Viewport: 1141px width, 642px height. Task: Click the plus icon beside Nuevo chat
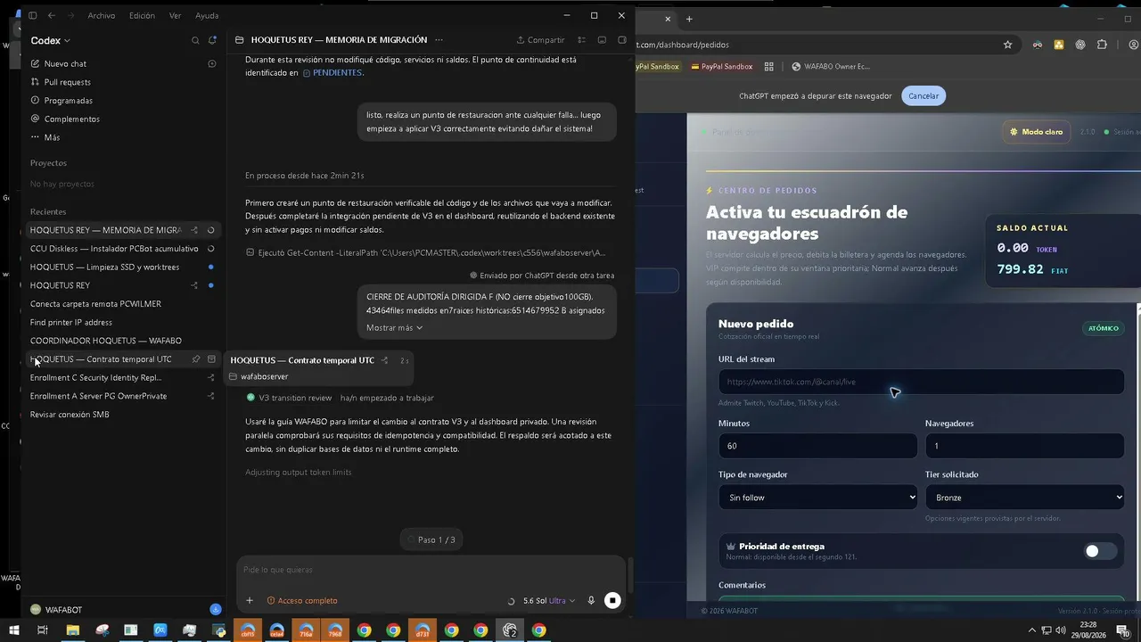212,63
